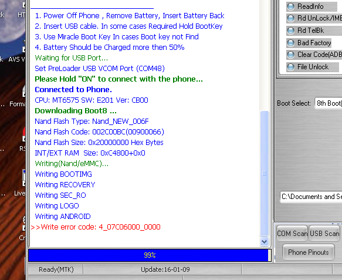
Task: Click the USB Scan button
Action: [324, 234]
